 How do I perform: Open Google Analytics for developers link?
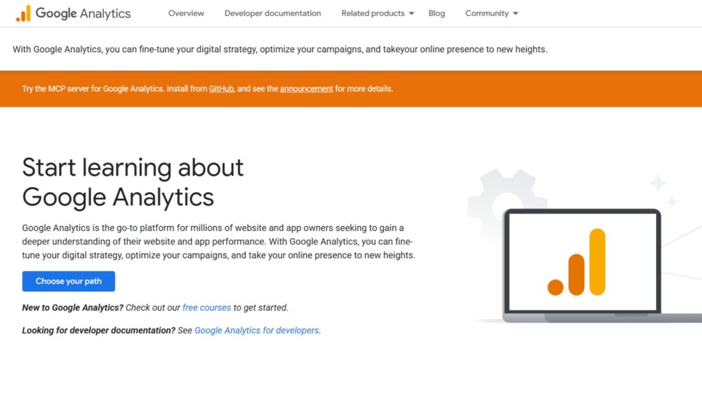pos(256,330)
